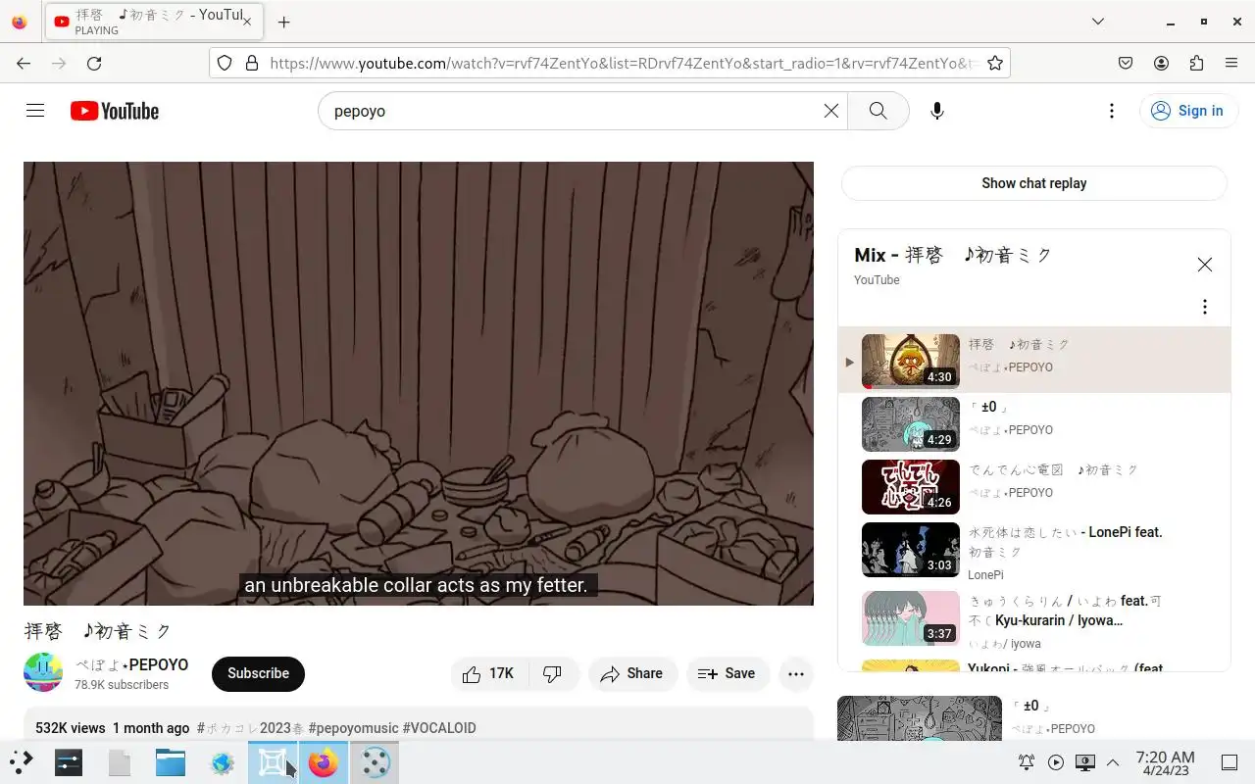This screenshot has width=1255, height=784.
Task: Submit search with the magnifier button
Action: pyautogui.click(x=878, y=111)
